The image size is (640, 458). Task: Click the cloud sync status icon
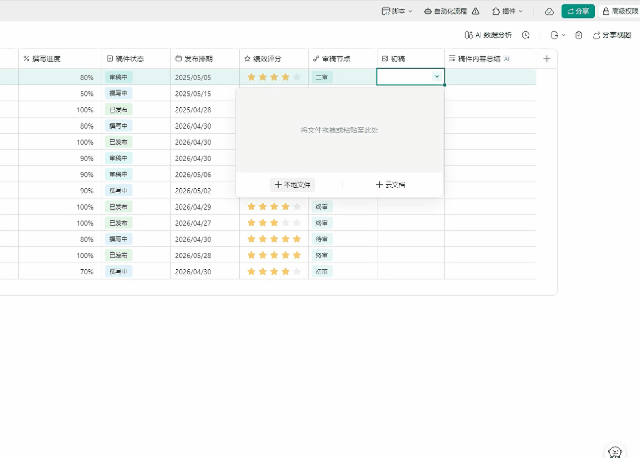click(x=549, y=10)
